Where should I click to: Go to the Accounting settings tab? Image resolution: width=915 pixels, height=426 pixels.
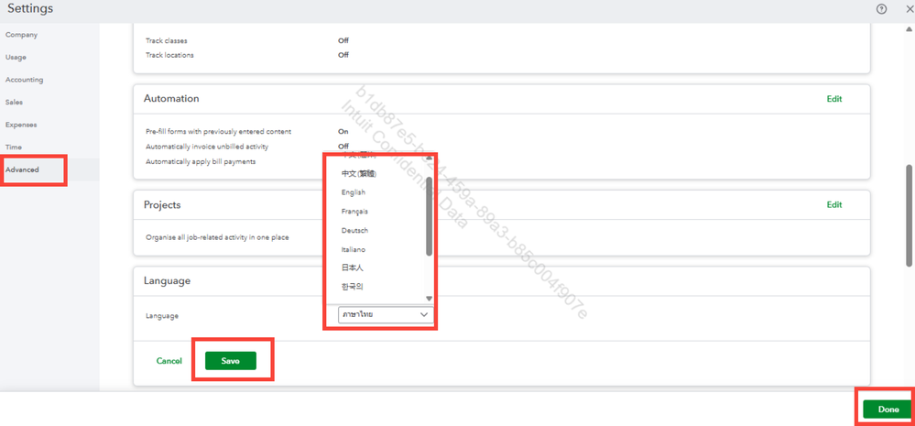pyautogui.click(x=25, y=80)
